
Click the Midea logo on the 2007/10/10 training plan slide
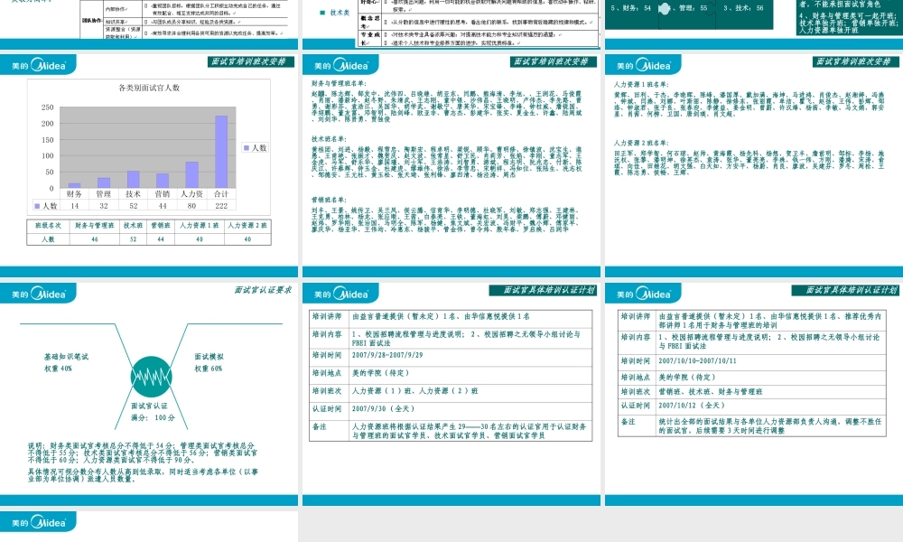(643, 294)
